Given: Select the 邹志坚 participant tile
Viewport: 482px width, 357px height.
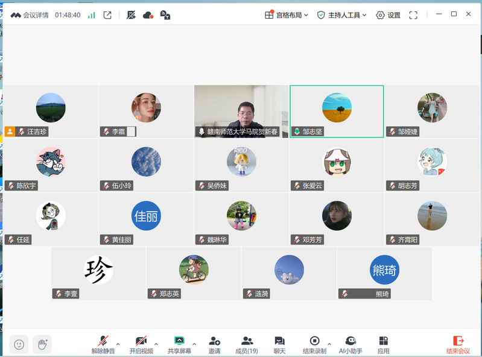Looking at the screenshot, I should [337, 111].
